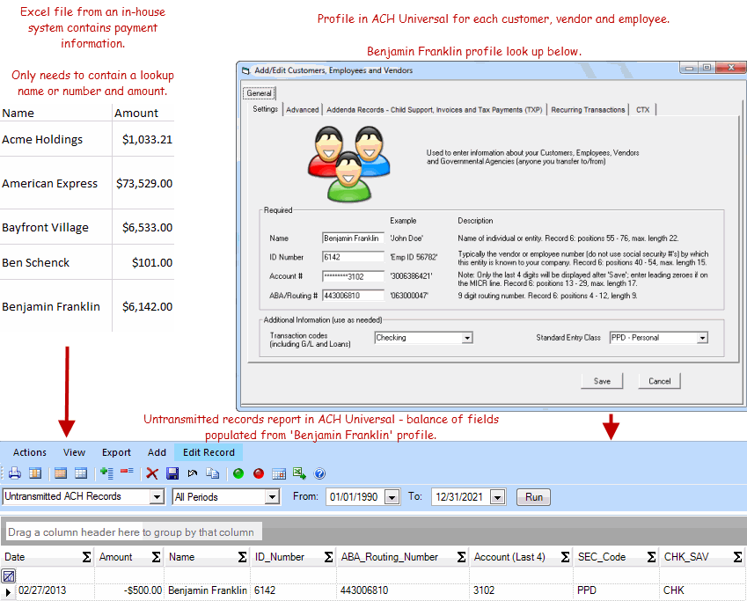747x601 pixels.
Task: Switch to the Advanced tab
Action: point(302,110)
